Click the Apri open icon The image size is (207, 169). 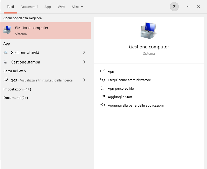point(103,71)
